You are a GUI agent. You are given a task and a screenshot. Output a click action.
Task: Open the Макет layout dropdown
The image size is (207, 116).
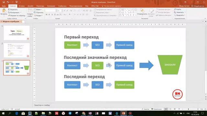[38, 9]
